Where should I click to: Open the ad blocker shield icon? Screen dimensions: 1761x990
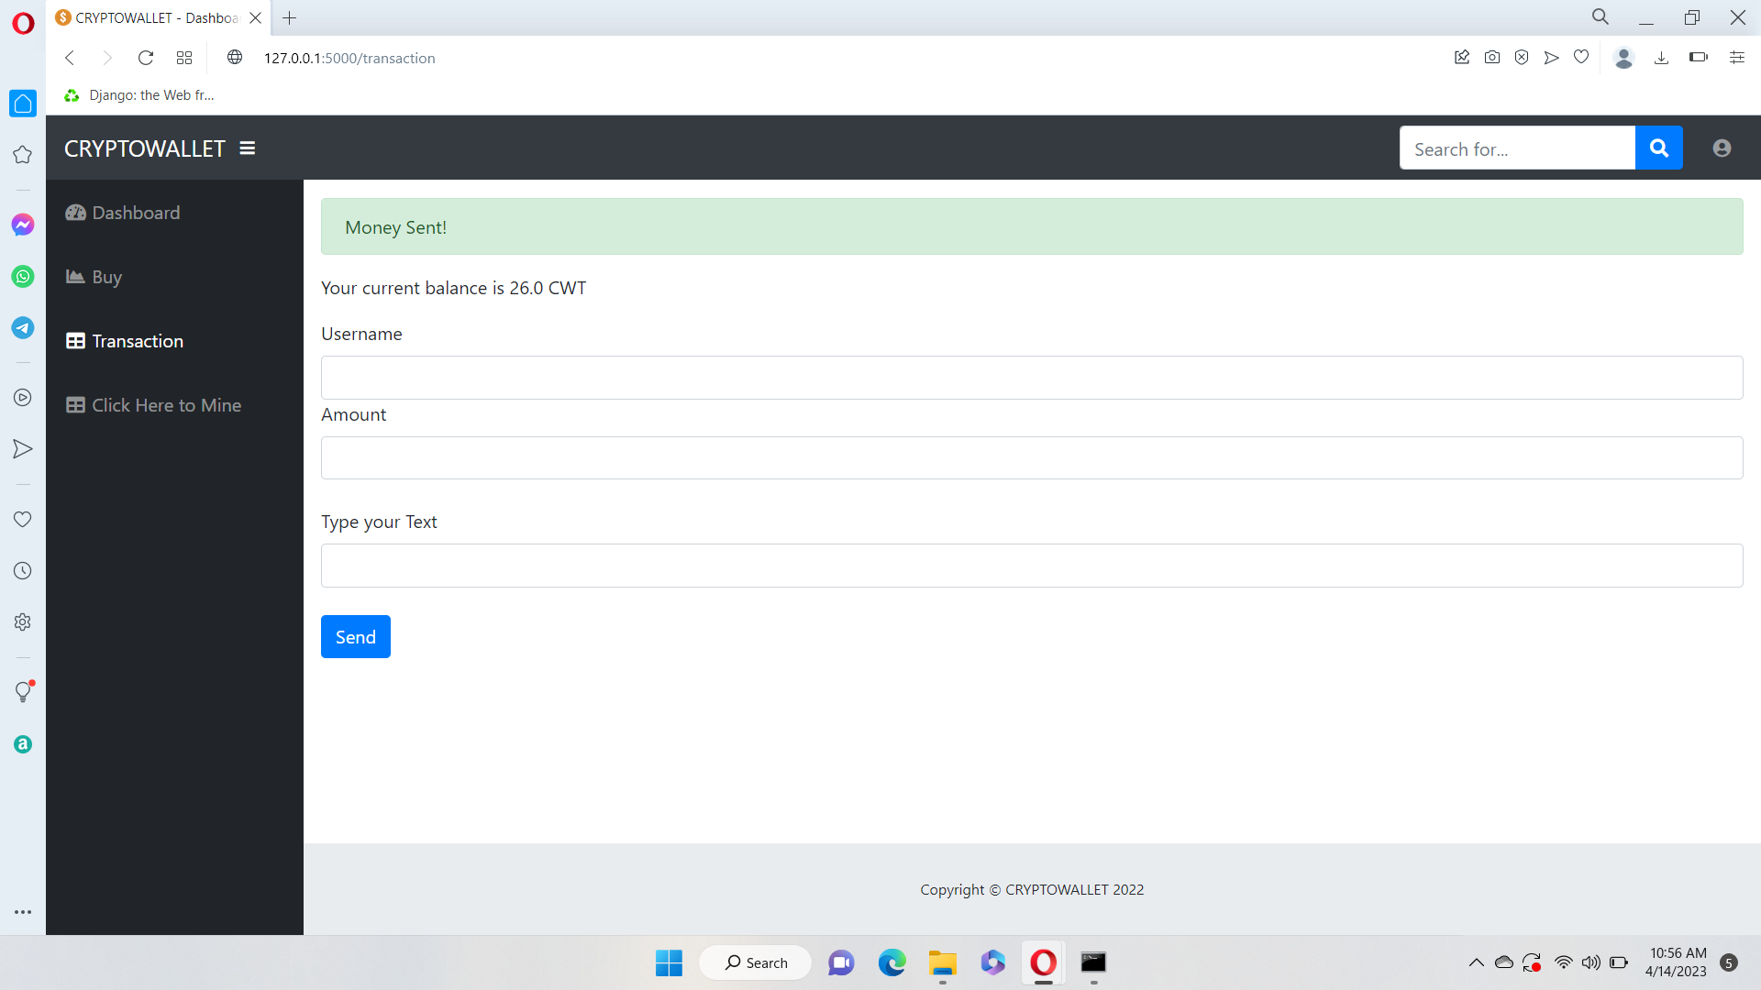[1522, 57]
